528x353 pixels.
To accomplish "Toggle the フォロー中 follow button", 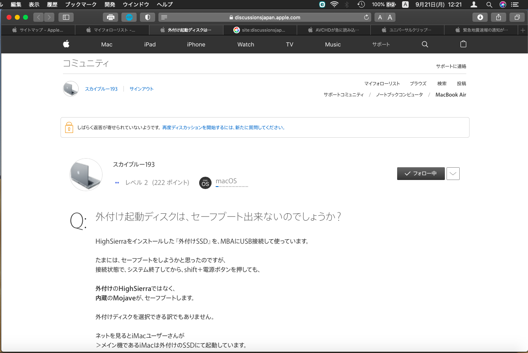I will (421, 173).
